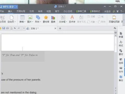Viewport: 125px width, 94px height.
Task: Switch to the 表格样式 tab
Action: pyautogui.click(x=95, y=11)
